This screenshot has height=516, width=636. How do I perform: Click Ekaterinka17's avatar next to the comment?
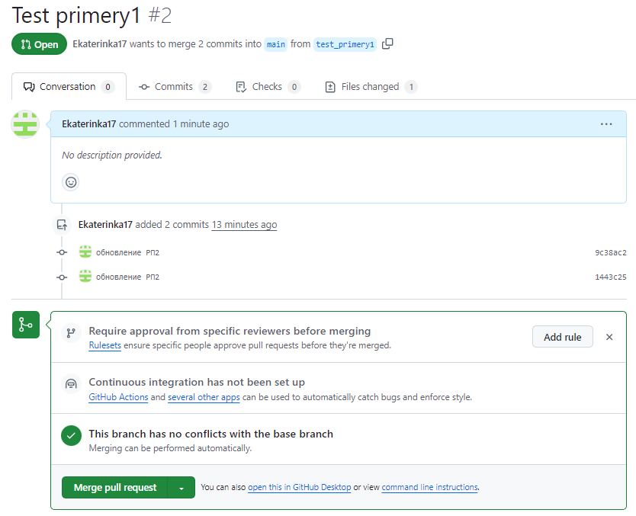[25, 123]
